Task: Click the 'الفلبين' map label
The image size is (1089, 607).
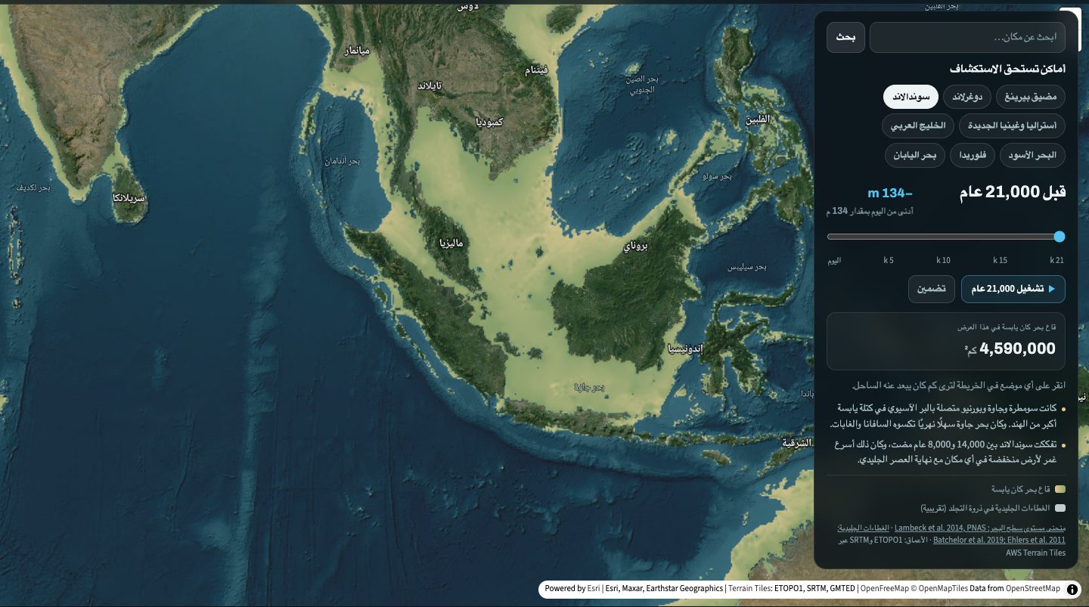Action: [x=758, y=119]
